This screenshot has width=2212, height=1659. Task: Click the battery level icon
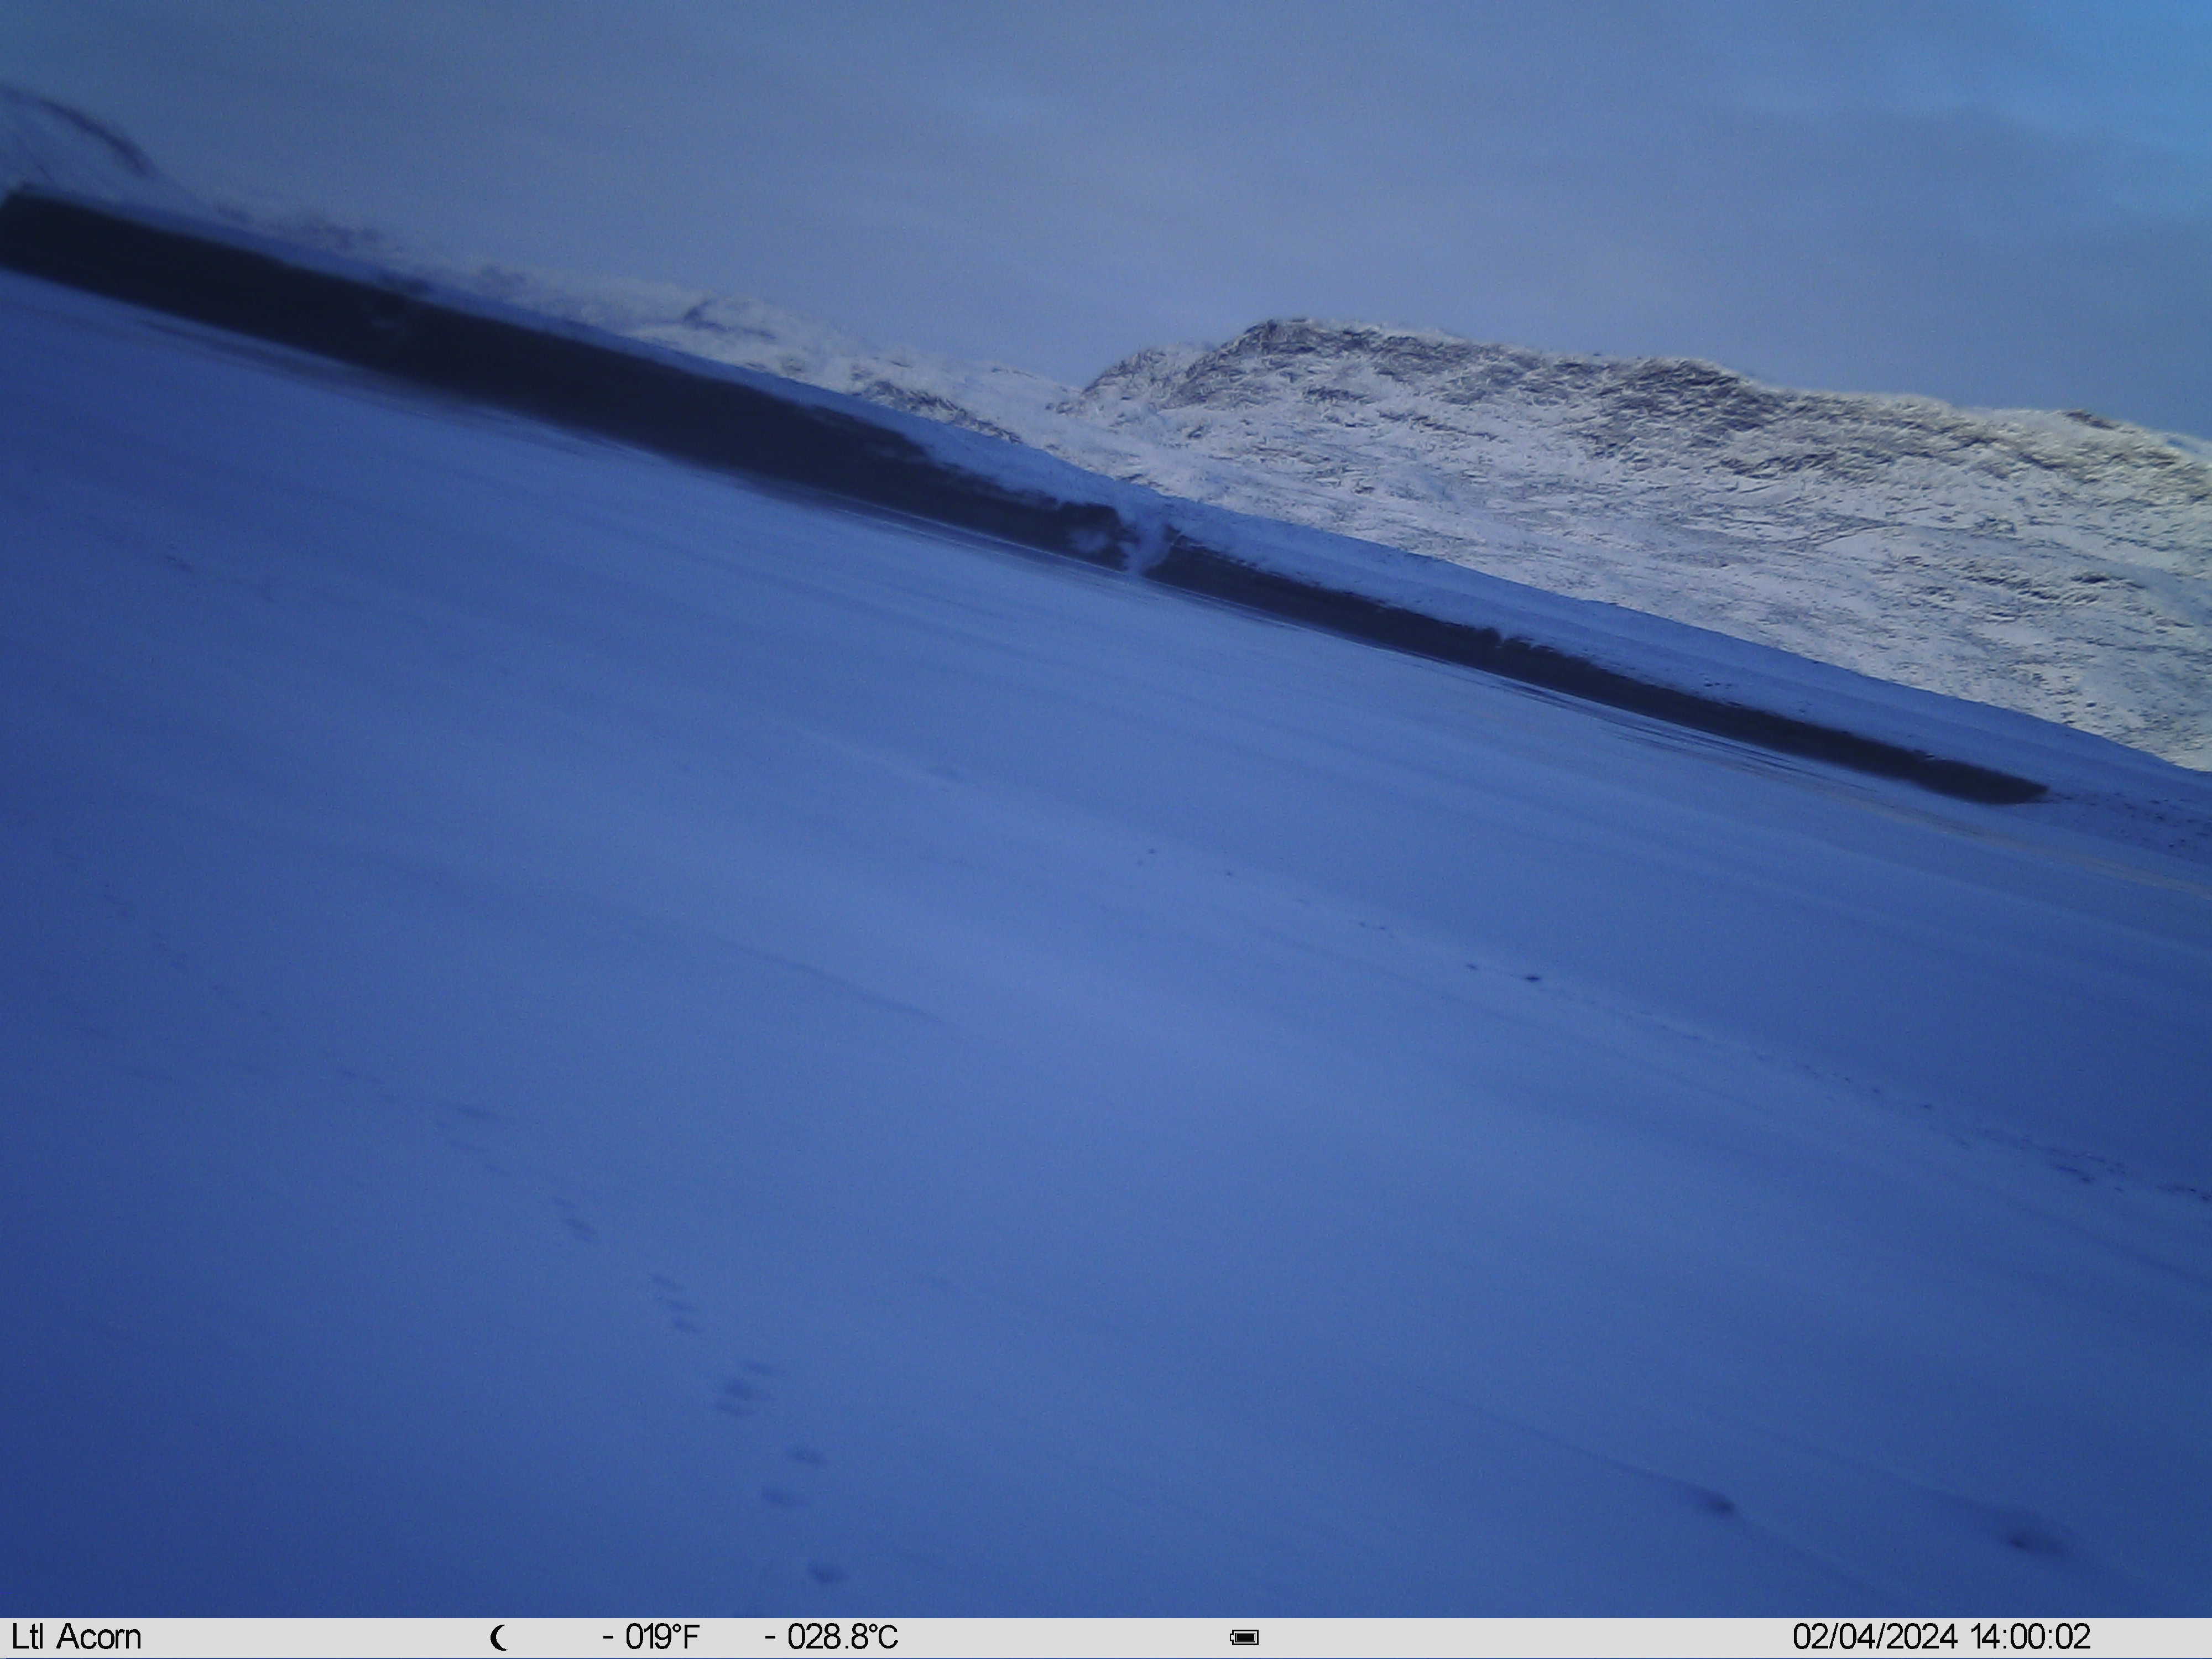(x=1244, y=1638)
